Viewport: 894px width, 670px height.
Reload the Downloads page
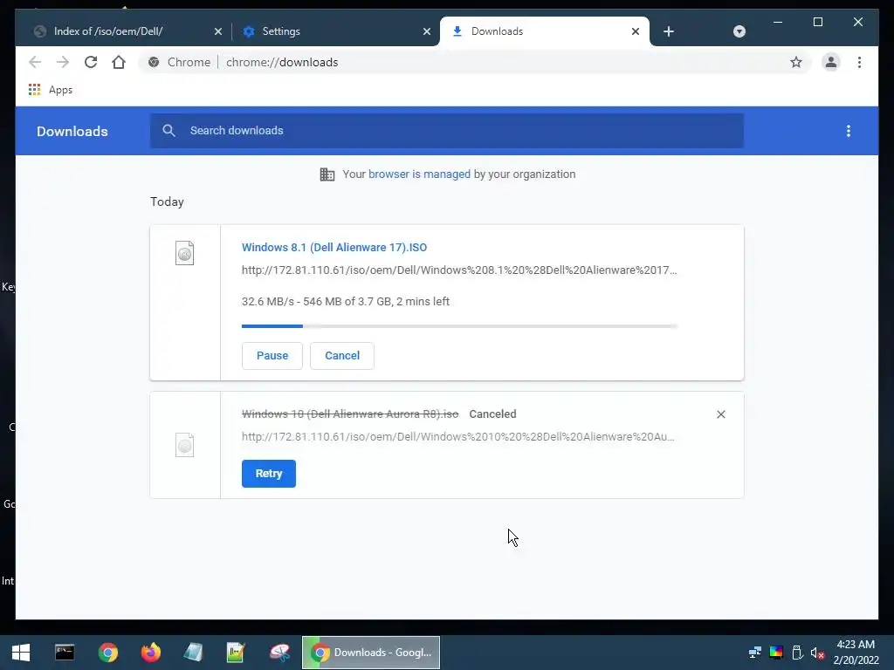tap(91, 62)
